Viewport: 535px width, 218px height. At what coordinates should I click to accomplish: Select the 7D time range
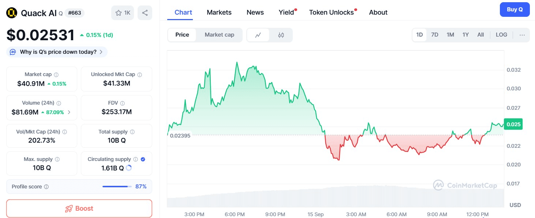(435, 35)
